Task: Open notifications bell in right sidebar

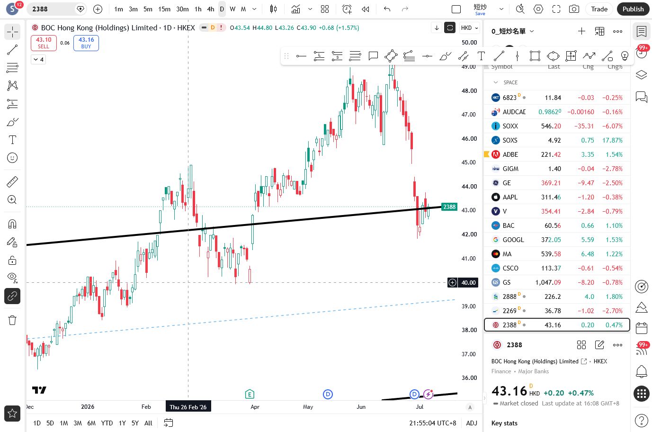Action: 642,371
